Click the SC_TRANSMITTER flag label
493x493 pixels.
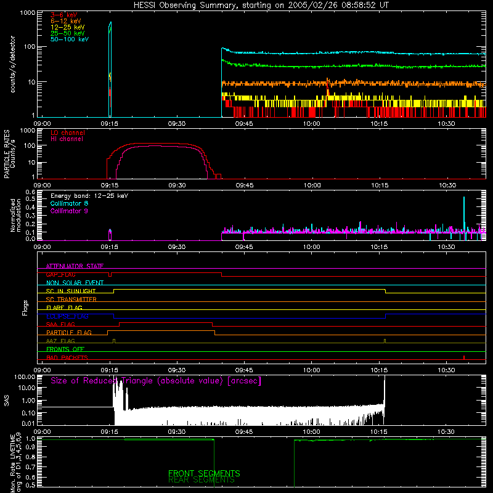71,299
